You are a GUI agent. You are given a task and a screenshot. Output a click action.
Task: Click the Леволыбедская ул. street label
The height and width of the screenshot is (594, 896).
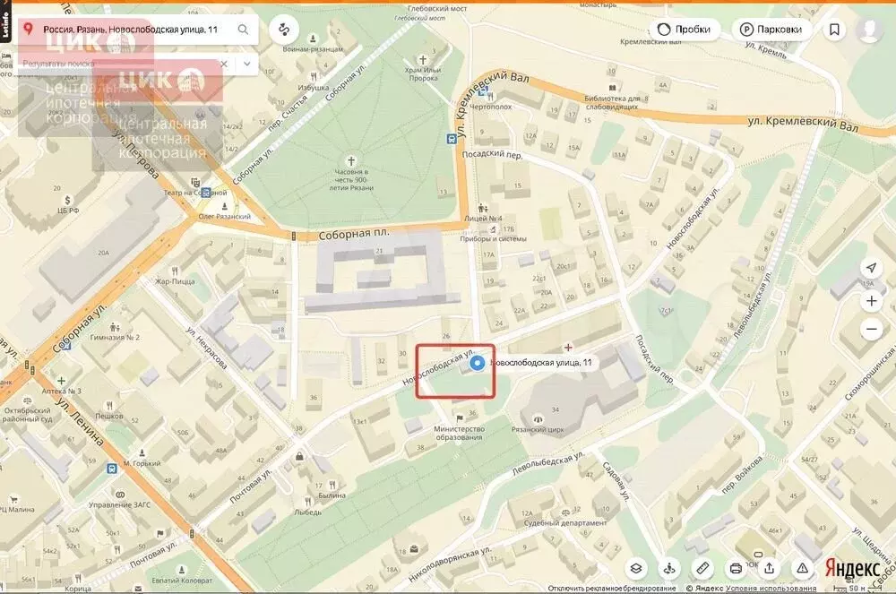pyautogui.click(x=548, y=463)
